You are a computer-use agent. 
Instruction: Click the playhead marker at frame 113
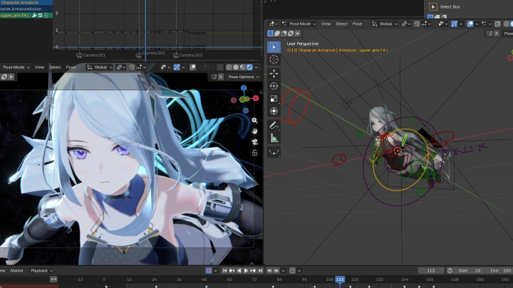[x=340, y=279]
